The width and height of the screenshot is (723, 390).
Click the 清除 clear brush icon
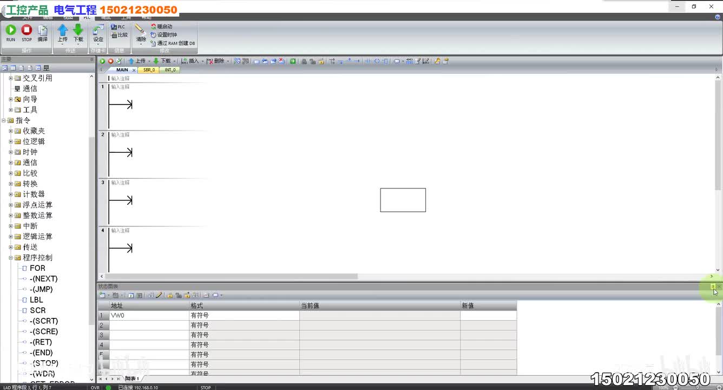point(141,32)
